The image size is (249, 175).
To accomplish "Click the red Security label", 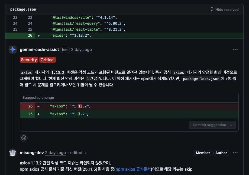I will point(29,60).
